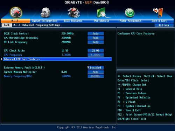Select CPU Clock Ratio 21.00 field

[x=96, y=51]
